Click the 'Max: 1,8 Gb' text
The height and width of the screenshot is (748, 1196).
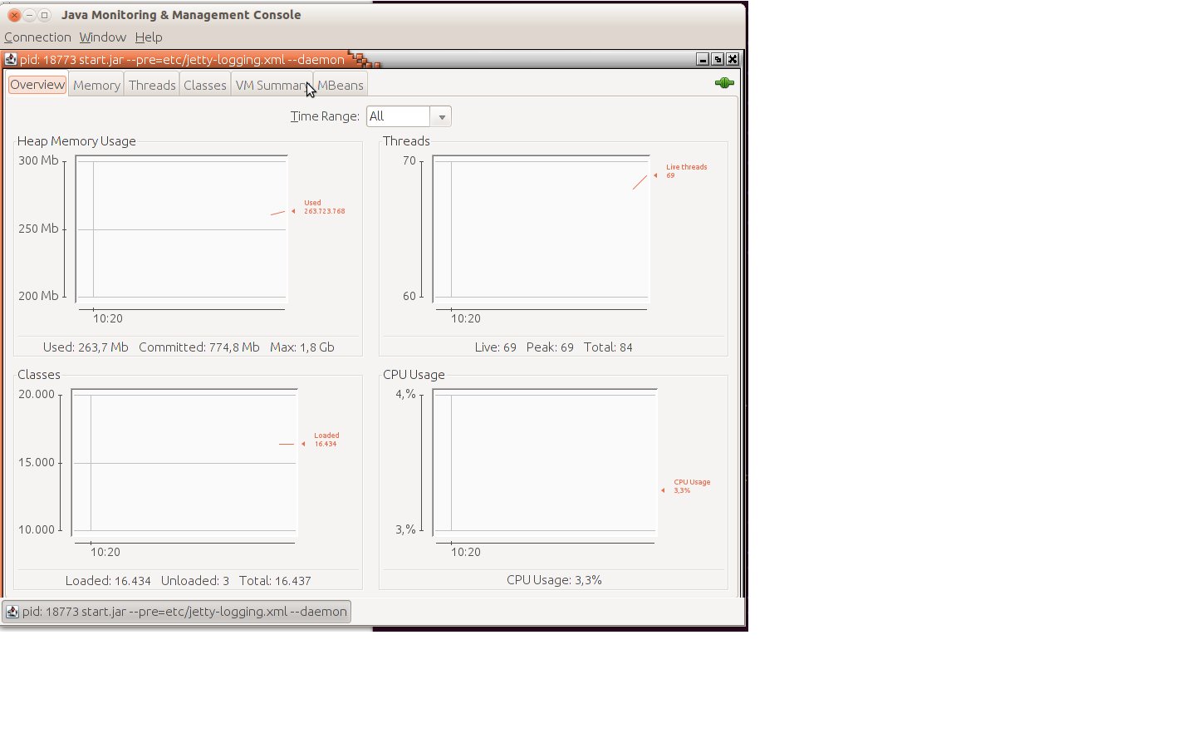pos(302,347)
